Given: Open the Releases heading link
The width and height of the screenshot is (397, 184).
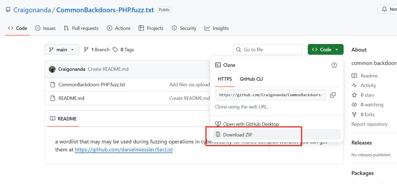Looking at the screenshot, I should [362, 143].
